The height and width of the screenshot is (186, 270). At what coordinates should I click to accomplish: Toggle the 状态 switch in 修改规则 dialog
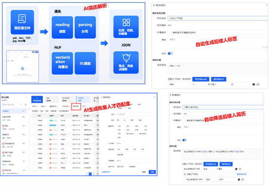coord(170,54)
